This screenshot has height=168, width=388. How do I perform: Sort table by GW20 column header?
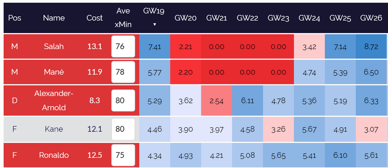click(185, 18)
